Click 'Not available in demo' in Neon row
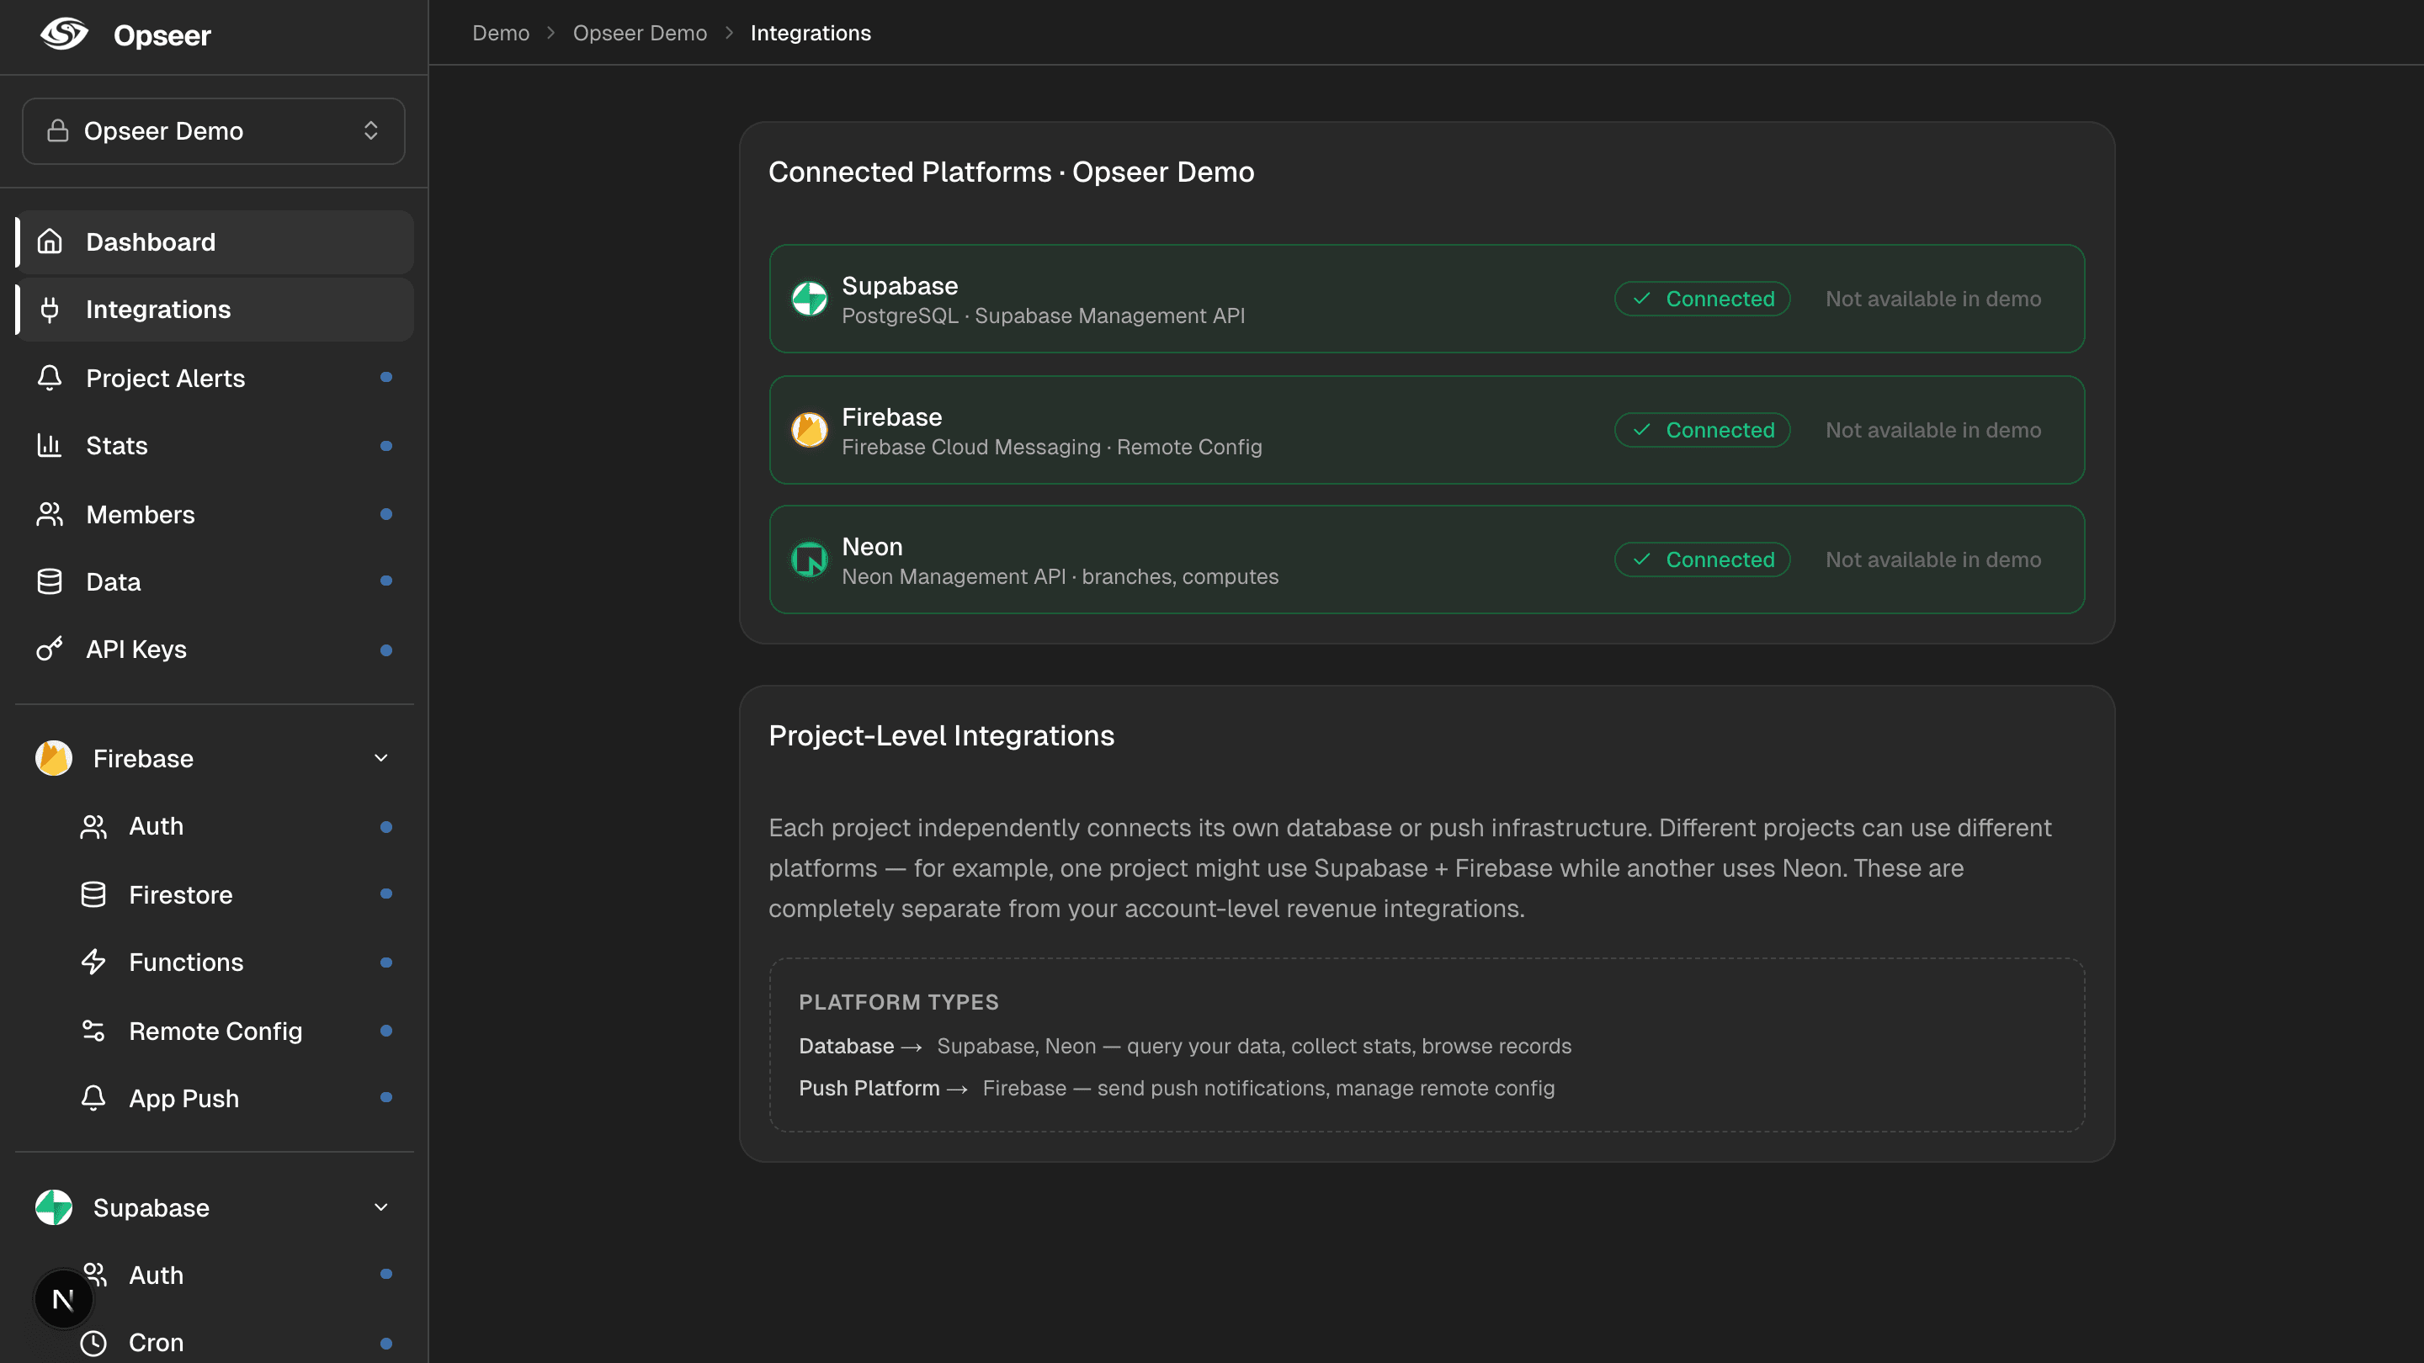 coord(1932,560)
